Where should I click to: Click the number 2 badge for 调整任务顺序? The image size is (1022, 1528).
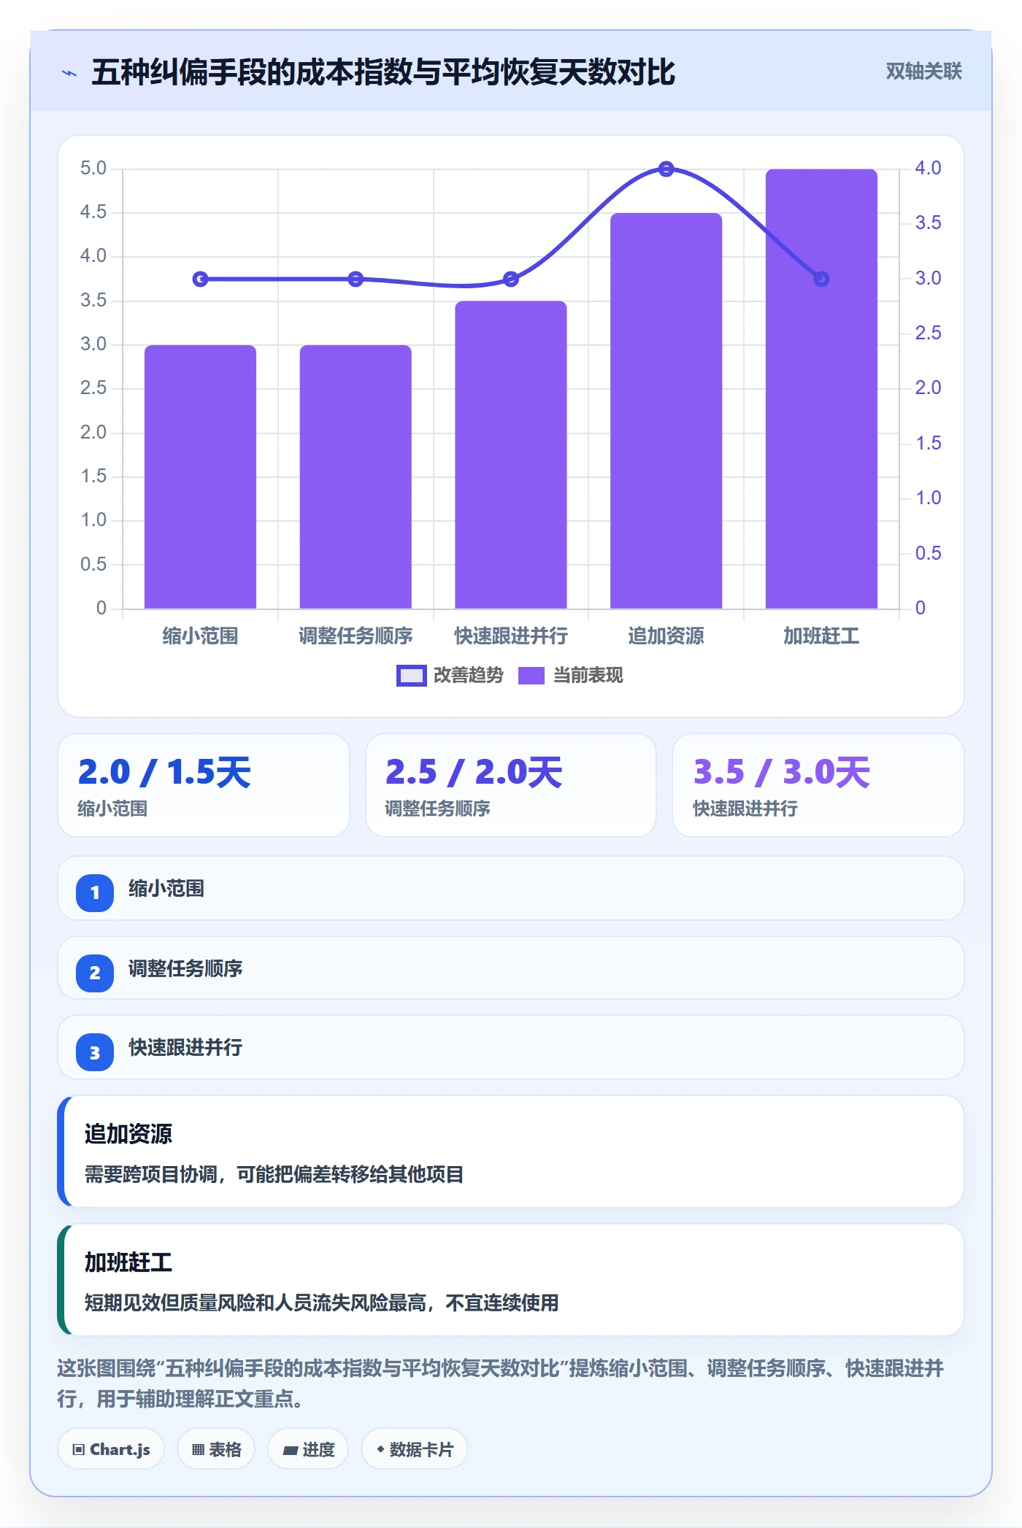pos(95,973)
